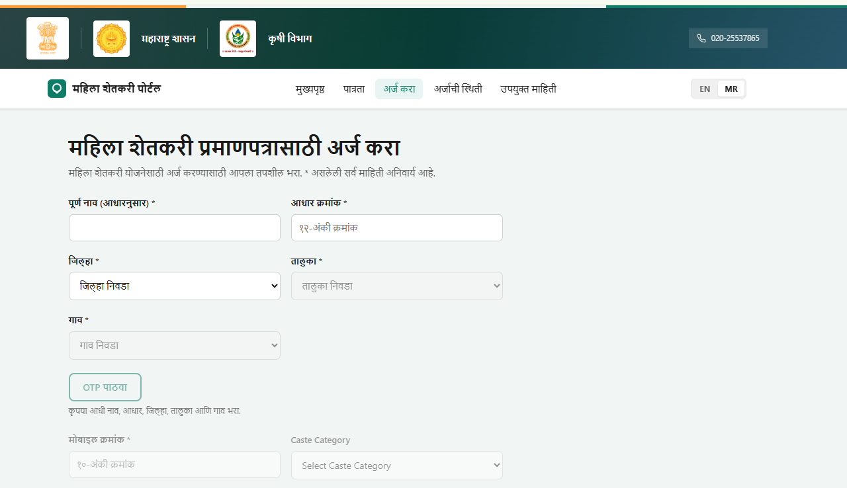Focus the मोबाइल क्रमांक input field

click(x=175, y=465)
